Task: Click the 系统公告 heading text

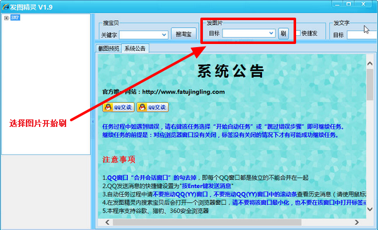Action: 231,71
